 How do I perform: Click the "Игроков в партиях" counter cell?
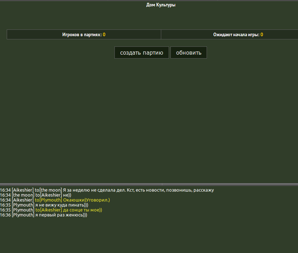point(84,34)
